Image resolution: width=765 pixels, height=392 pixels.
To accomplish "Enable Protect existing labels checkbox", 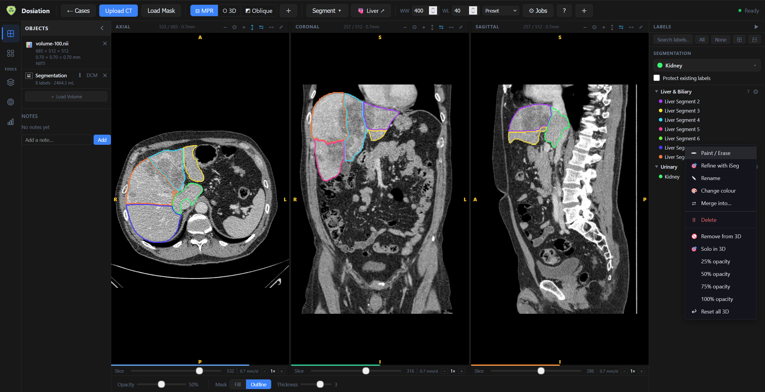I will pos(656,78).
